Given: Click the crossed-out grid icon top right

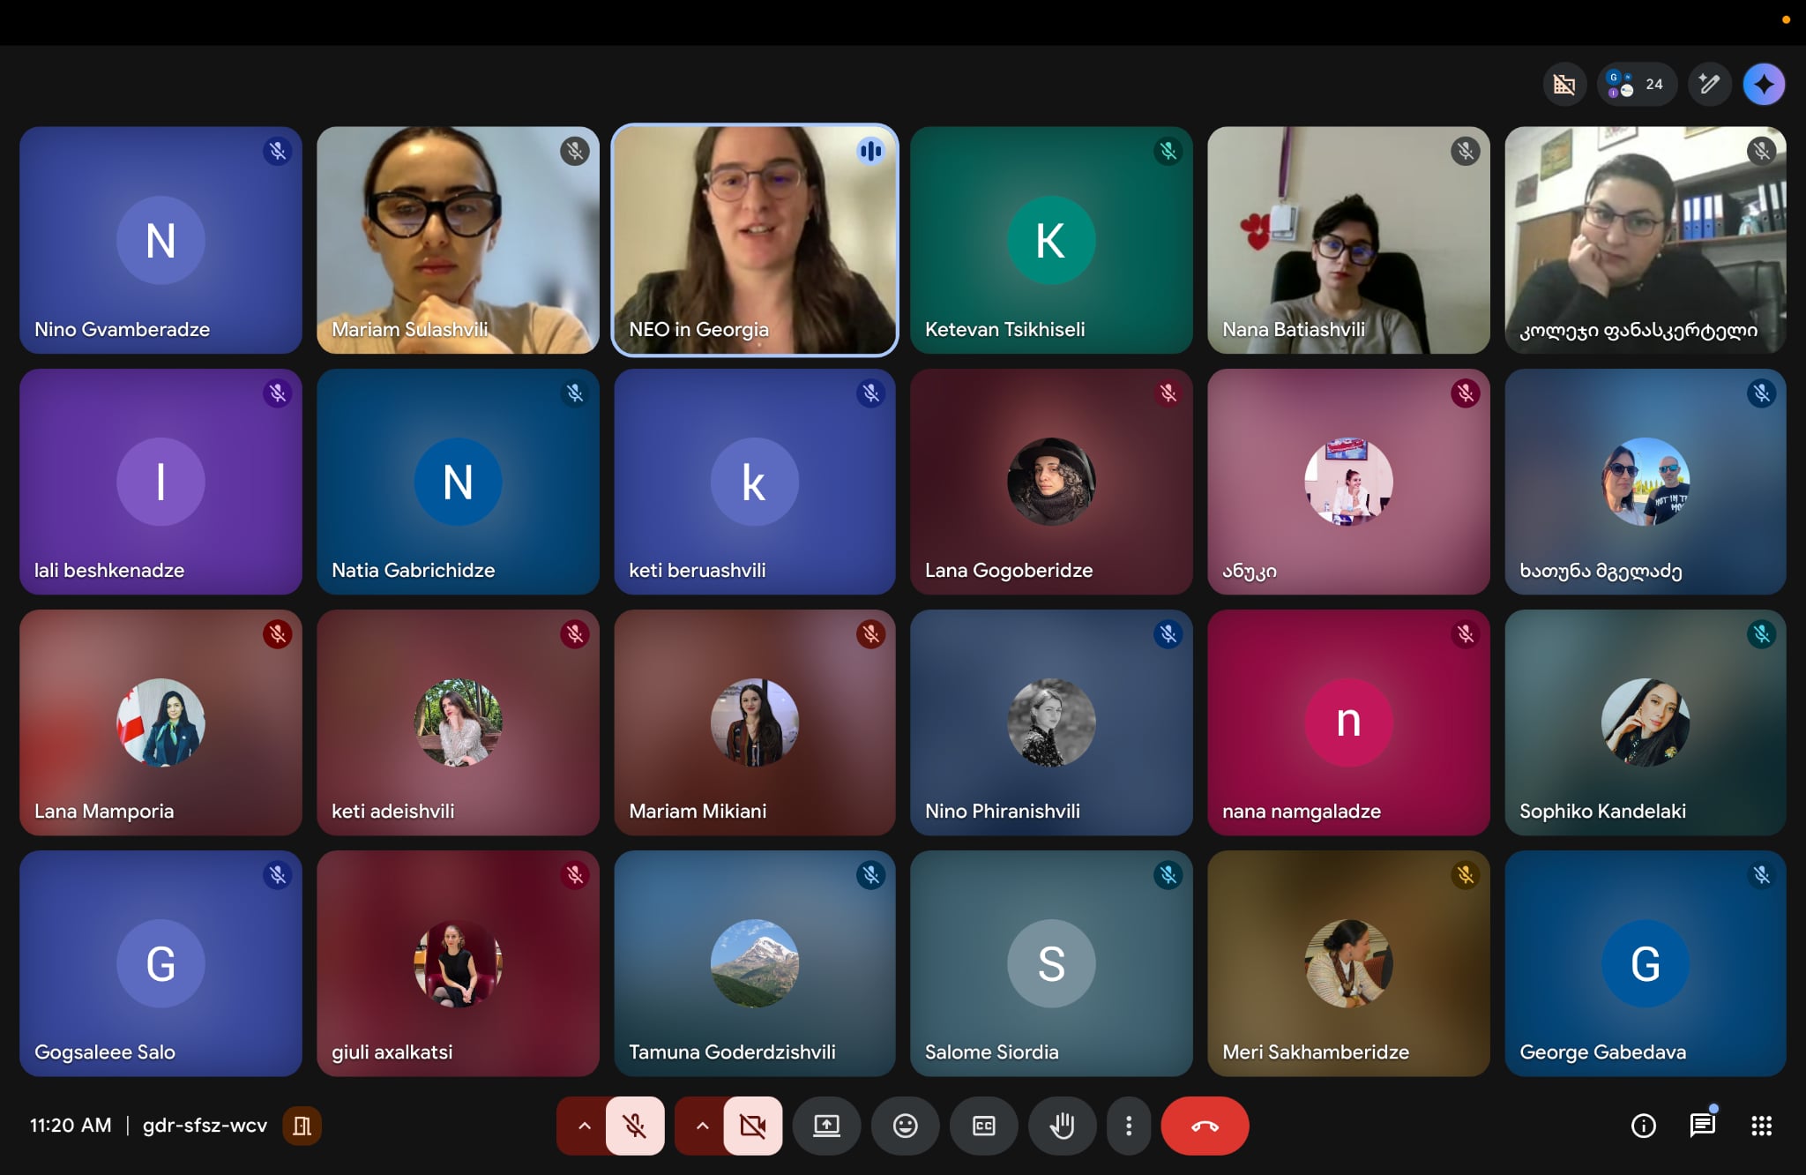Looking at the screenshot, I should point(1564,85).
